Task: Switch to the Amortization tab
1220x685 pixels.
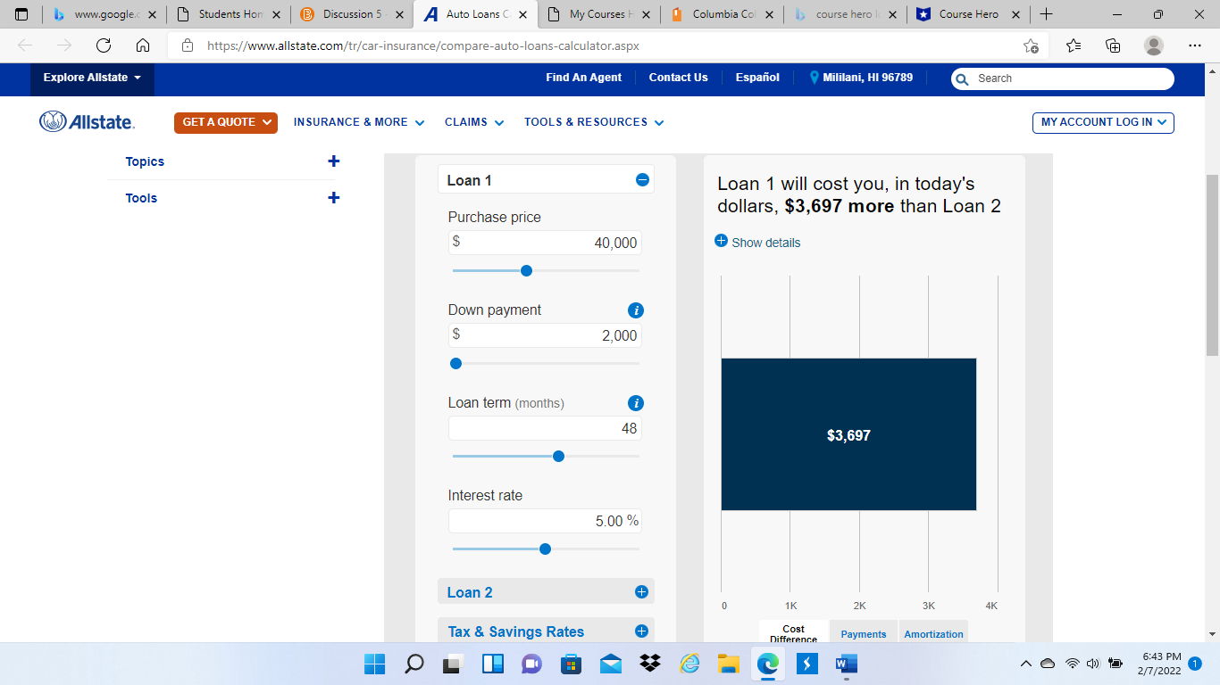Action: (x=932, y=633)
